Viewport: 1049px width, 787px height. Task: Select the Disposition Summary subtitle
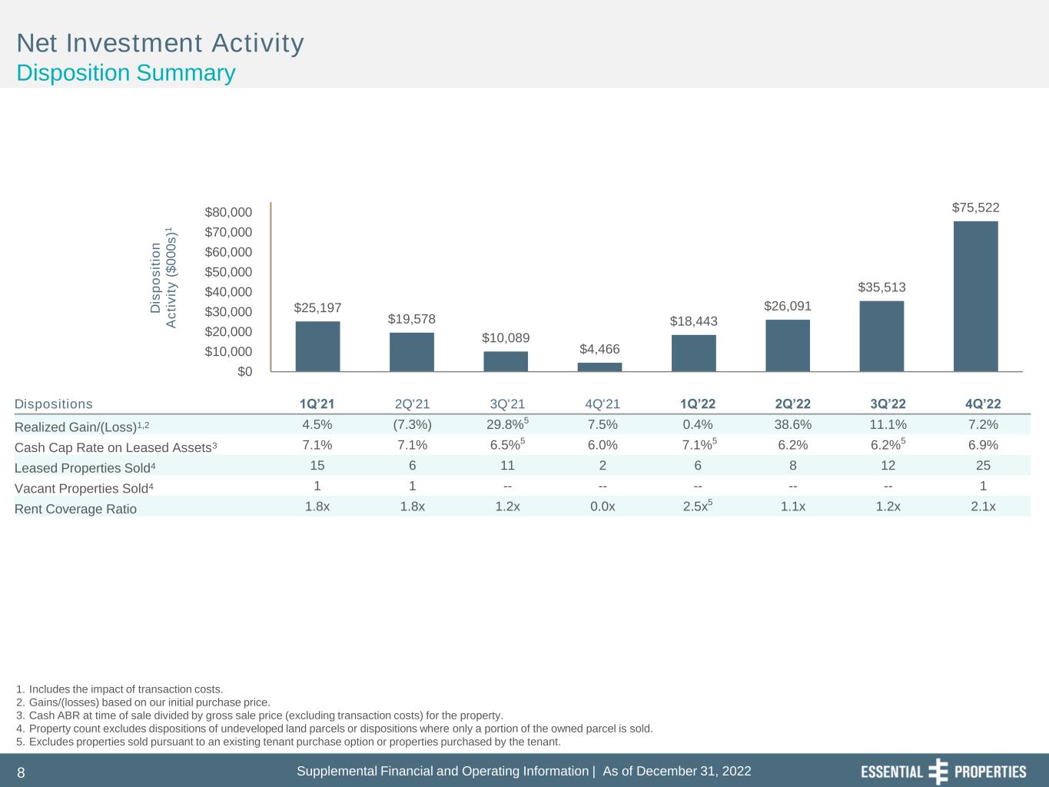tap(126, 73)
